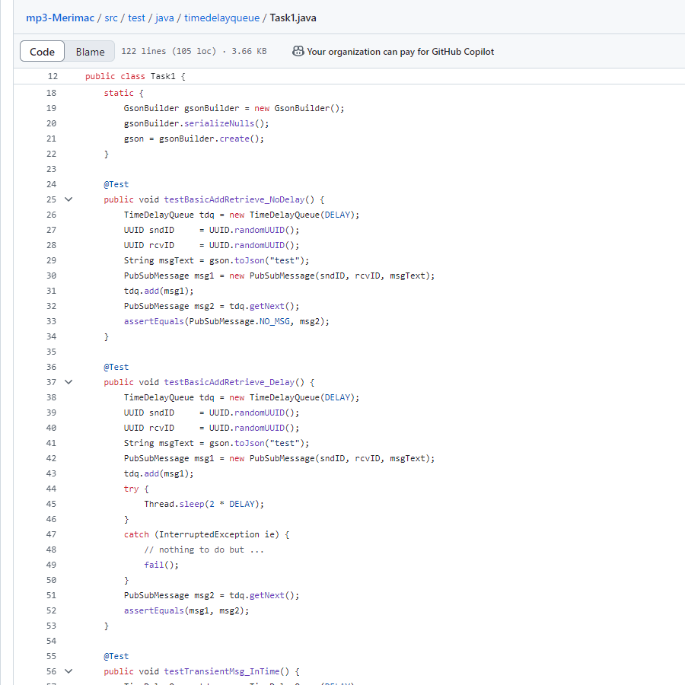Viewport: 685px width, 685px height.
Task: Switch to the Code view tab
Action: pyautogui.click(x=42, y=52)
